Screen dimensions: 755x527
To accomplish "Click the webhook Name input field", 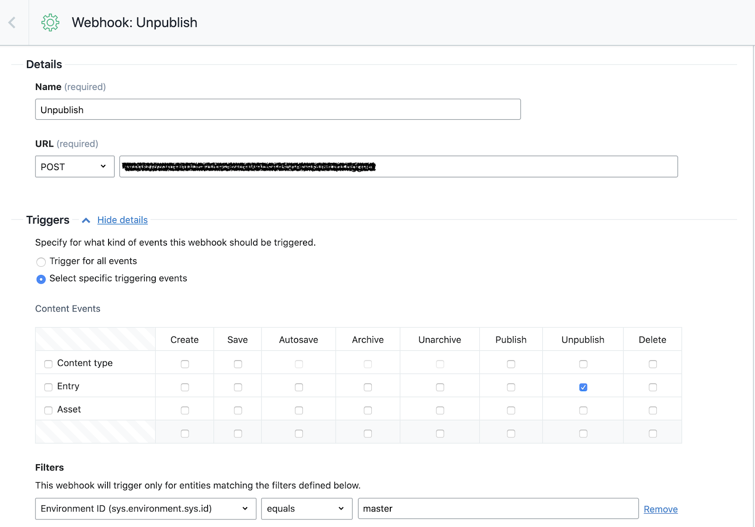I will pyautogui.click(x=277, y=109).
